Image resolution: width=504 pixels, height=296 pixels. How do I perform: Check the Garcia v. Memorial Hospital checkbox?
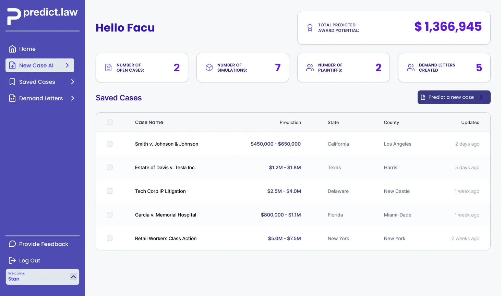point(110,215)
